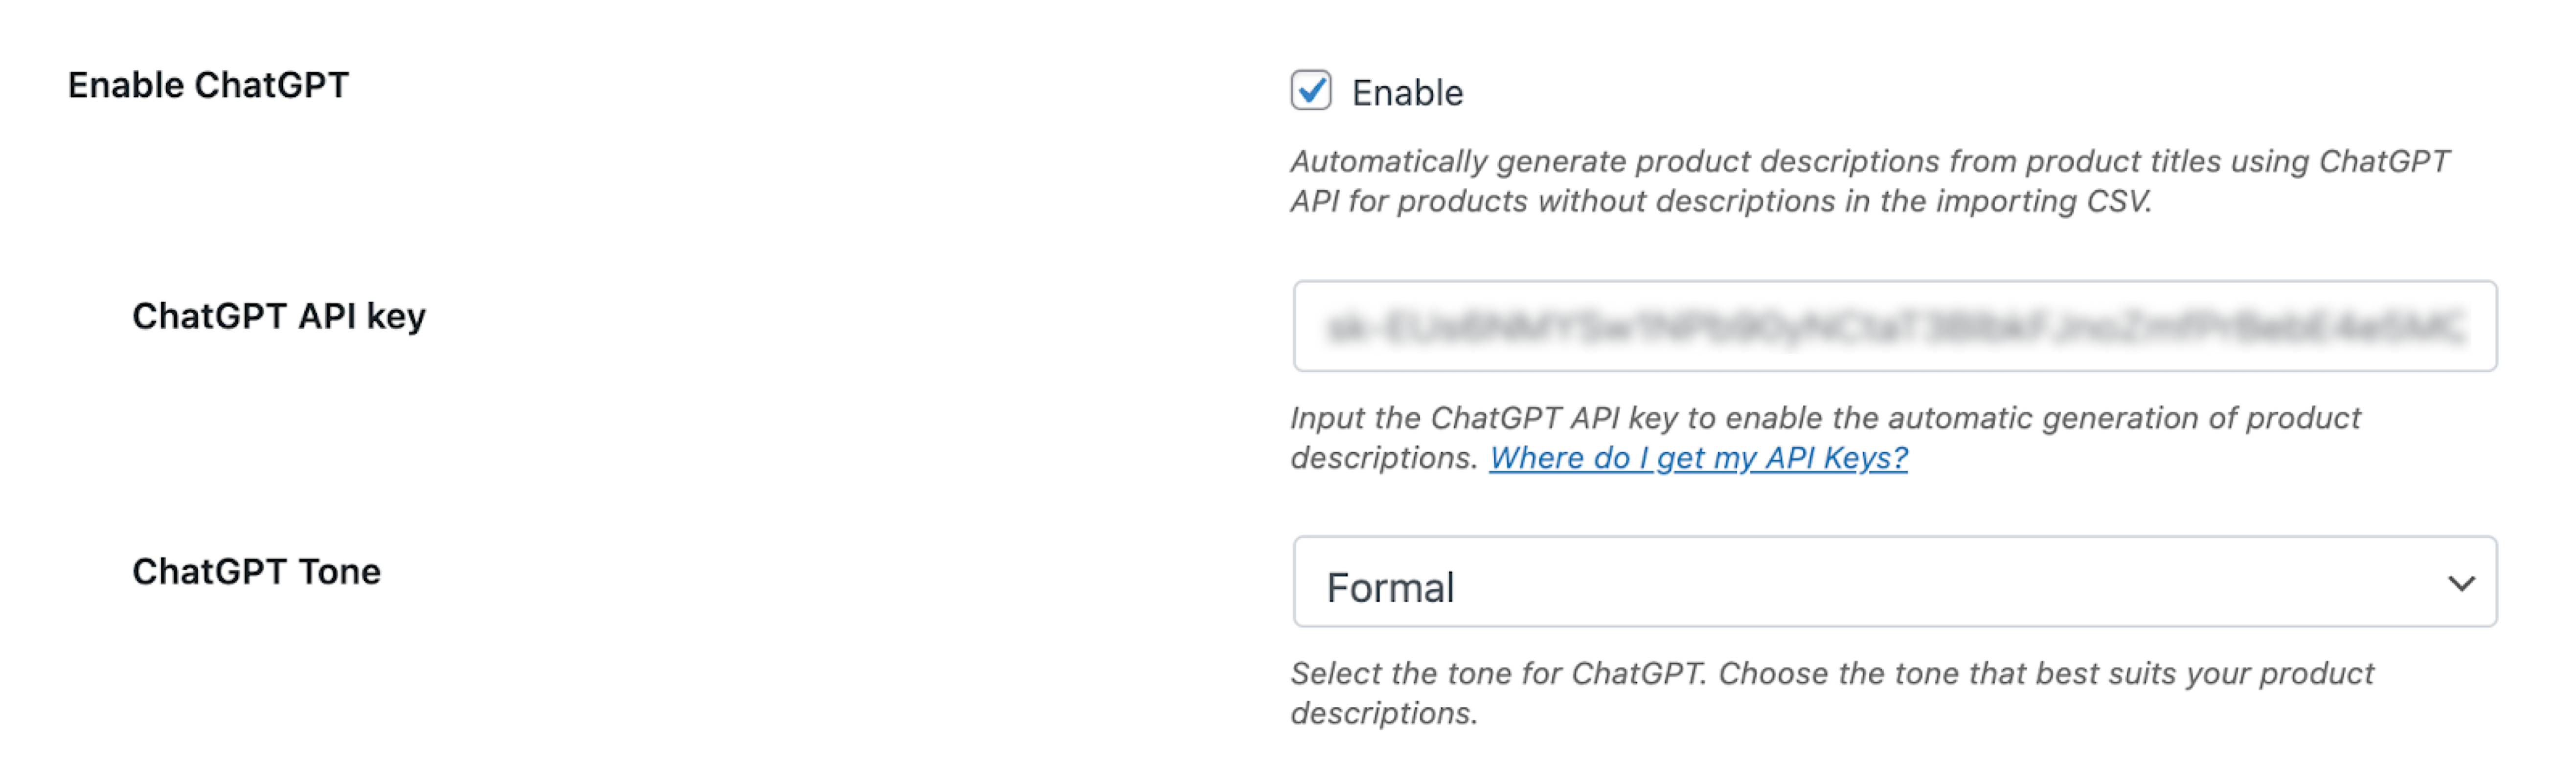The image size is (2576, 763).
Task: Click the blue checkmark icon
Action: tap(1311, 90)
